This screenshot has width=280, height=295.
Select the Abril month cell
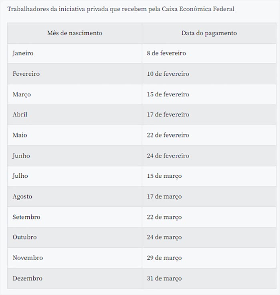pyautogui.click(x=74, y=115)
